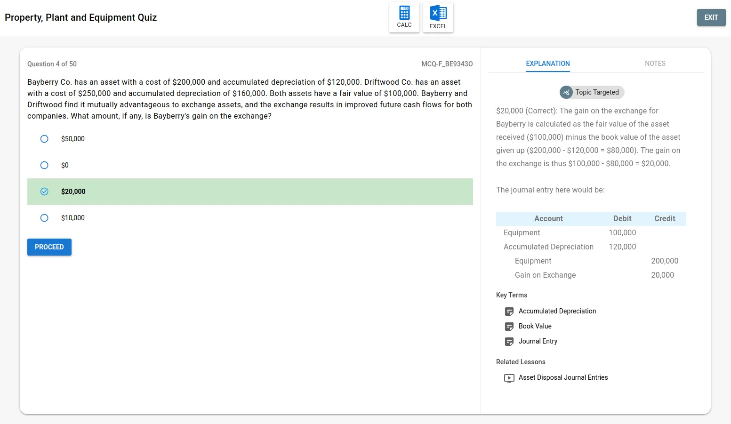Click the 200,000 credit value
This screenshot has height=424, width=731.
[x=665, y=261]
